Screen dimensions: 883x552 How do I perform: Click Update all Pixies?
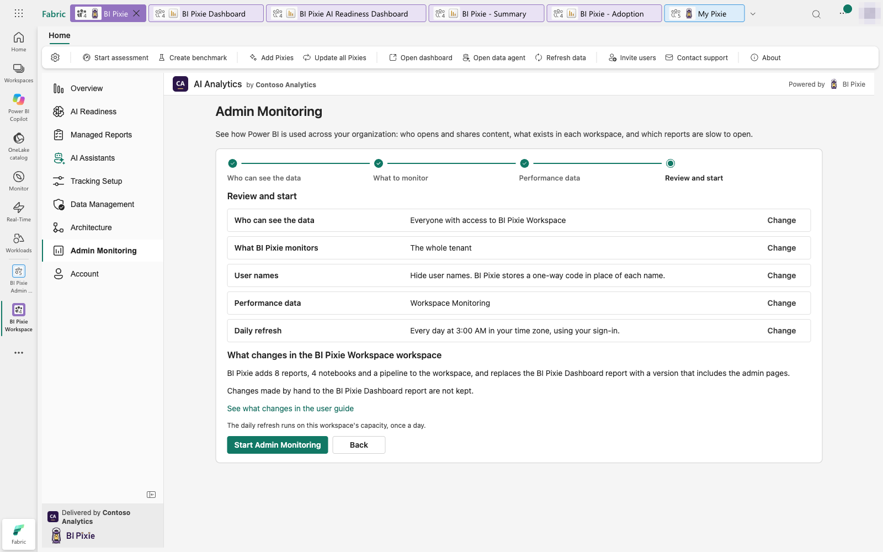tap(334, 57)
